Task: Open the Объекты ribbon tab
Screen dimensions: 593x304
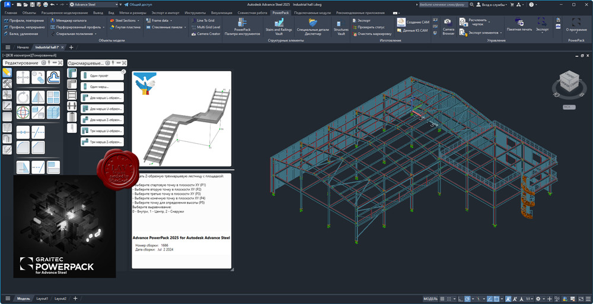Action: 29,12
